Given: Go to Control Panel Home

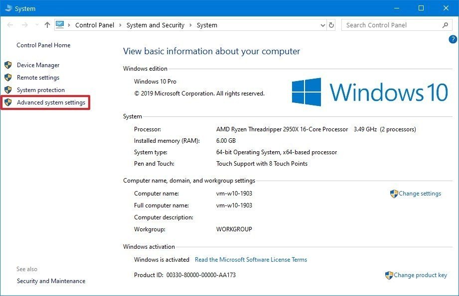Looking at the screenshot, I should (43, 45).
